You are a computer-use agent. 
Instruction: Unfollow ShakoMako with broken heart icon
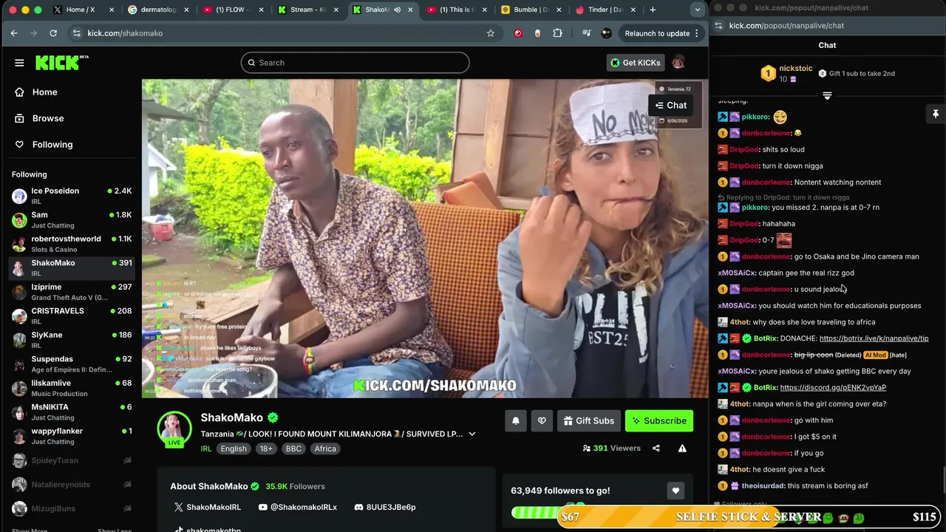pyautogui.click(x=542, y=420)
